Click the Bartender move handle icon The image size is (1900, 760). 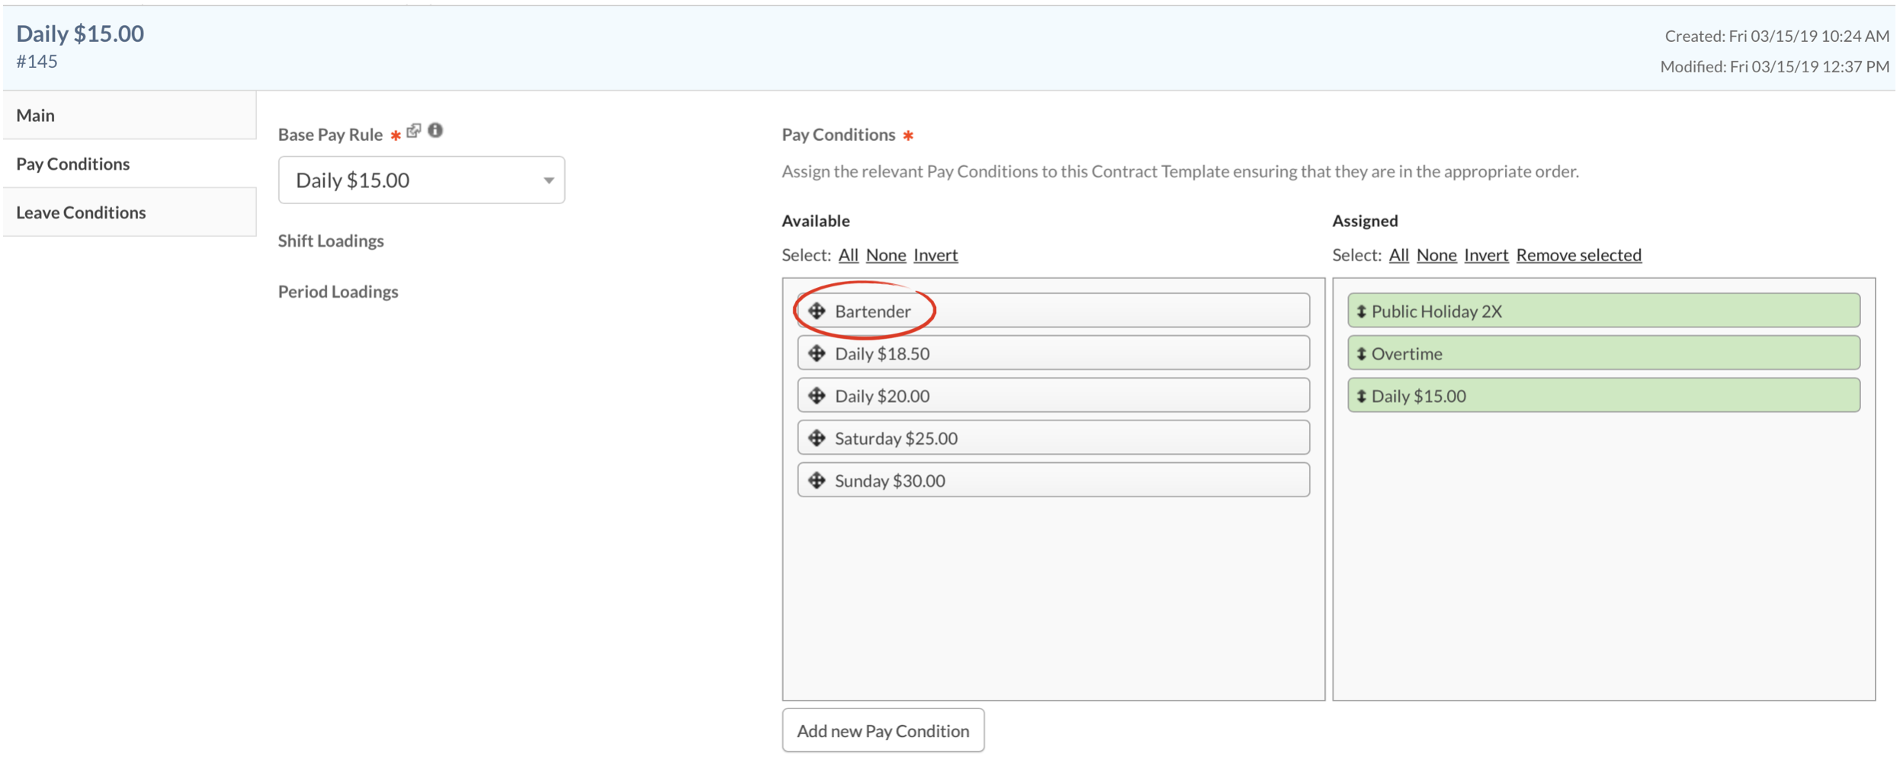tap(817, 311)
